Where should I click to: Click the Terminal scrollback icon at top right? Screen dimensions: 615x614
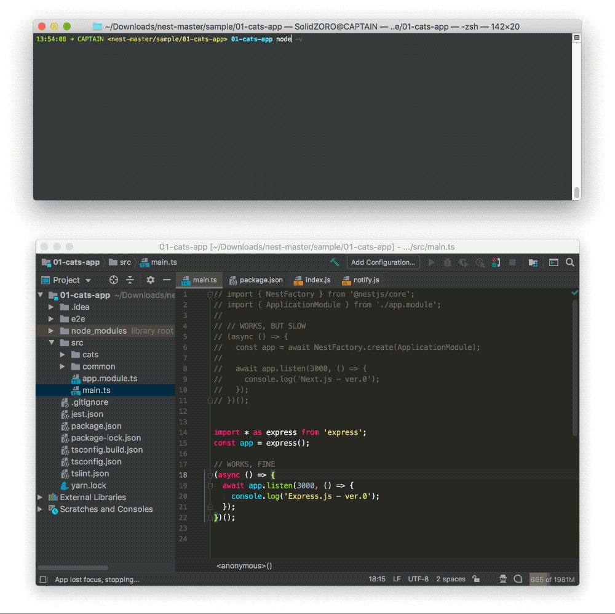(577, 38)
